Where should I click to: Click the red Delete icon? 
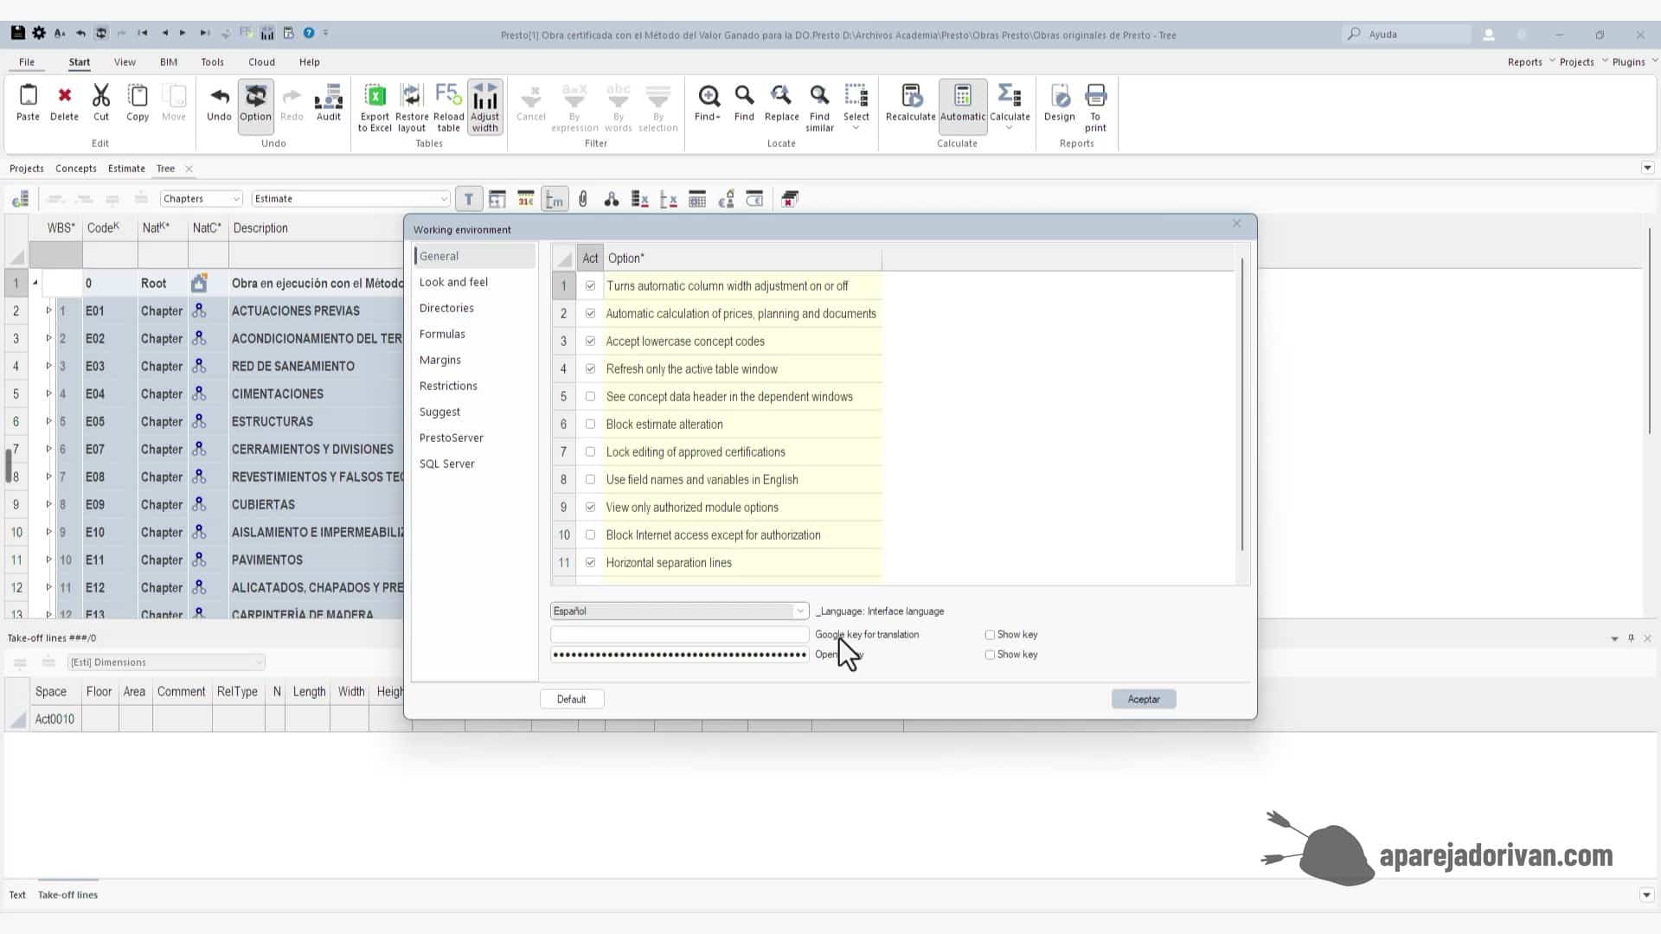pyautogui.click(x=64, y=102)
